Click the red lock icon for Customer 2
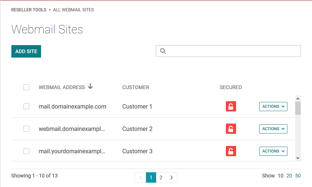The height and width of the screenshot is (187, 312). tap(231, 129)
